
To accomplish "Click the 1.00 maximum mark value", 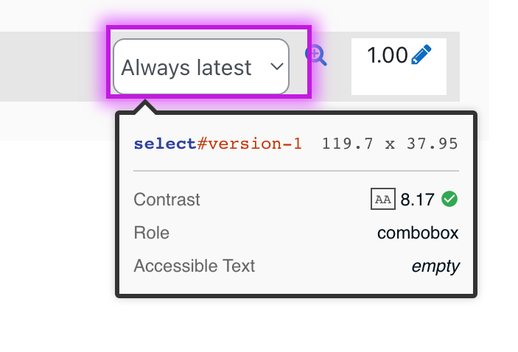I will (x=387, y=54).
